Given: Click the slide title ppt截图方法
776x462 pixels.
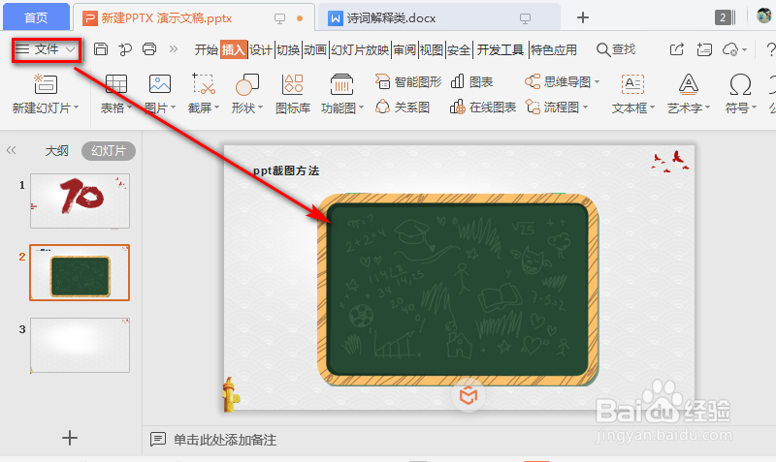Looking at the screenshot, I should (286, 171).
